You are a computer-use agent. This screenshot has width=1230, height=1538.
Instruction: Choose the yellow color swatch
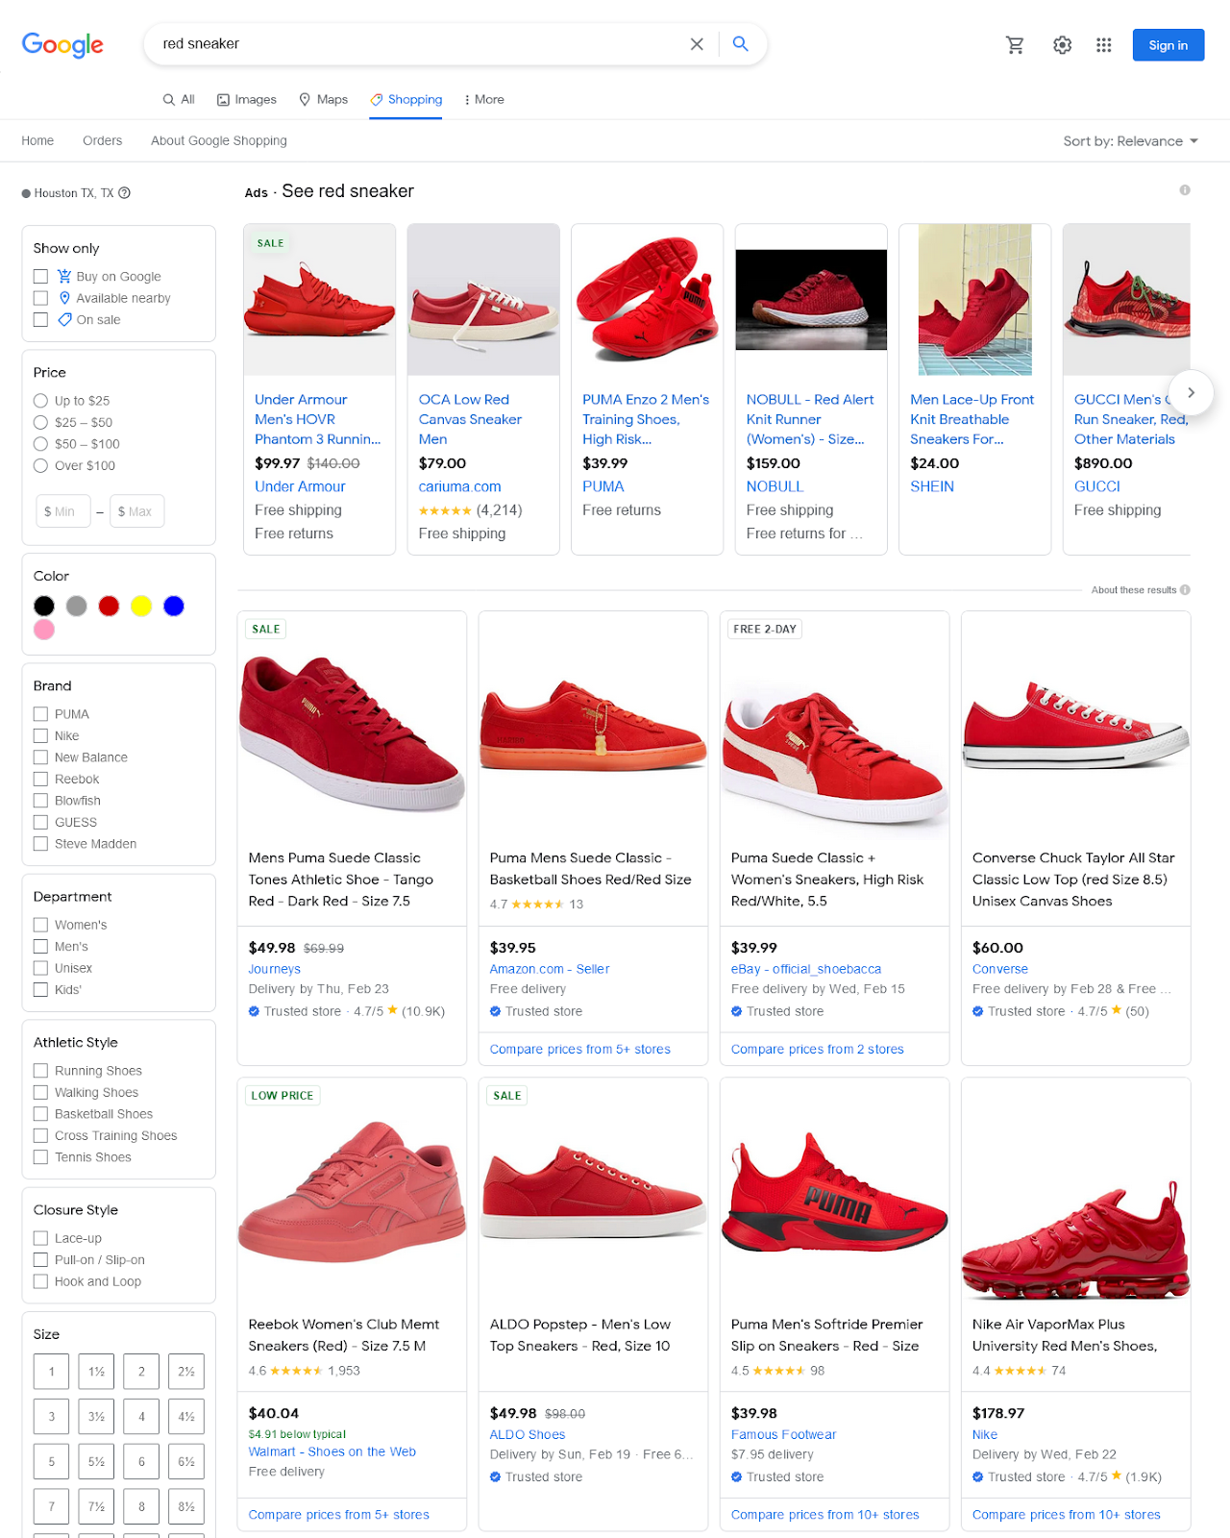point(141,606)
